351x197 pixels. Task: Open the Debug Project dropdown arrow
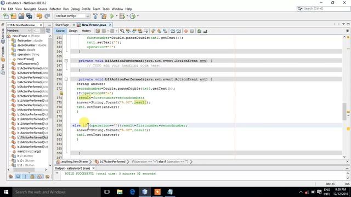(x=127, y=16)
